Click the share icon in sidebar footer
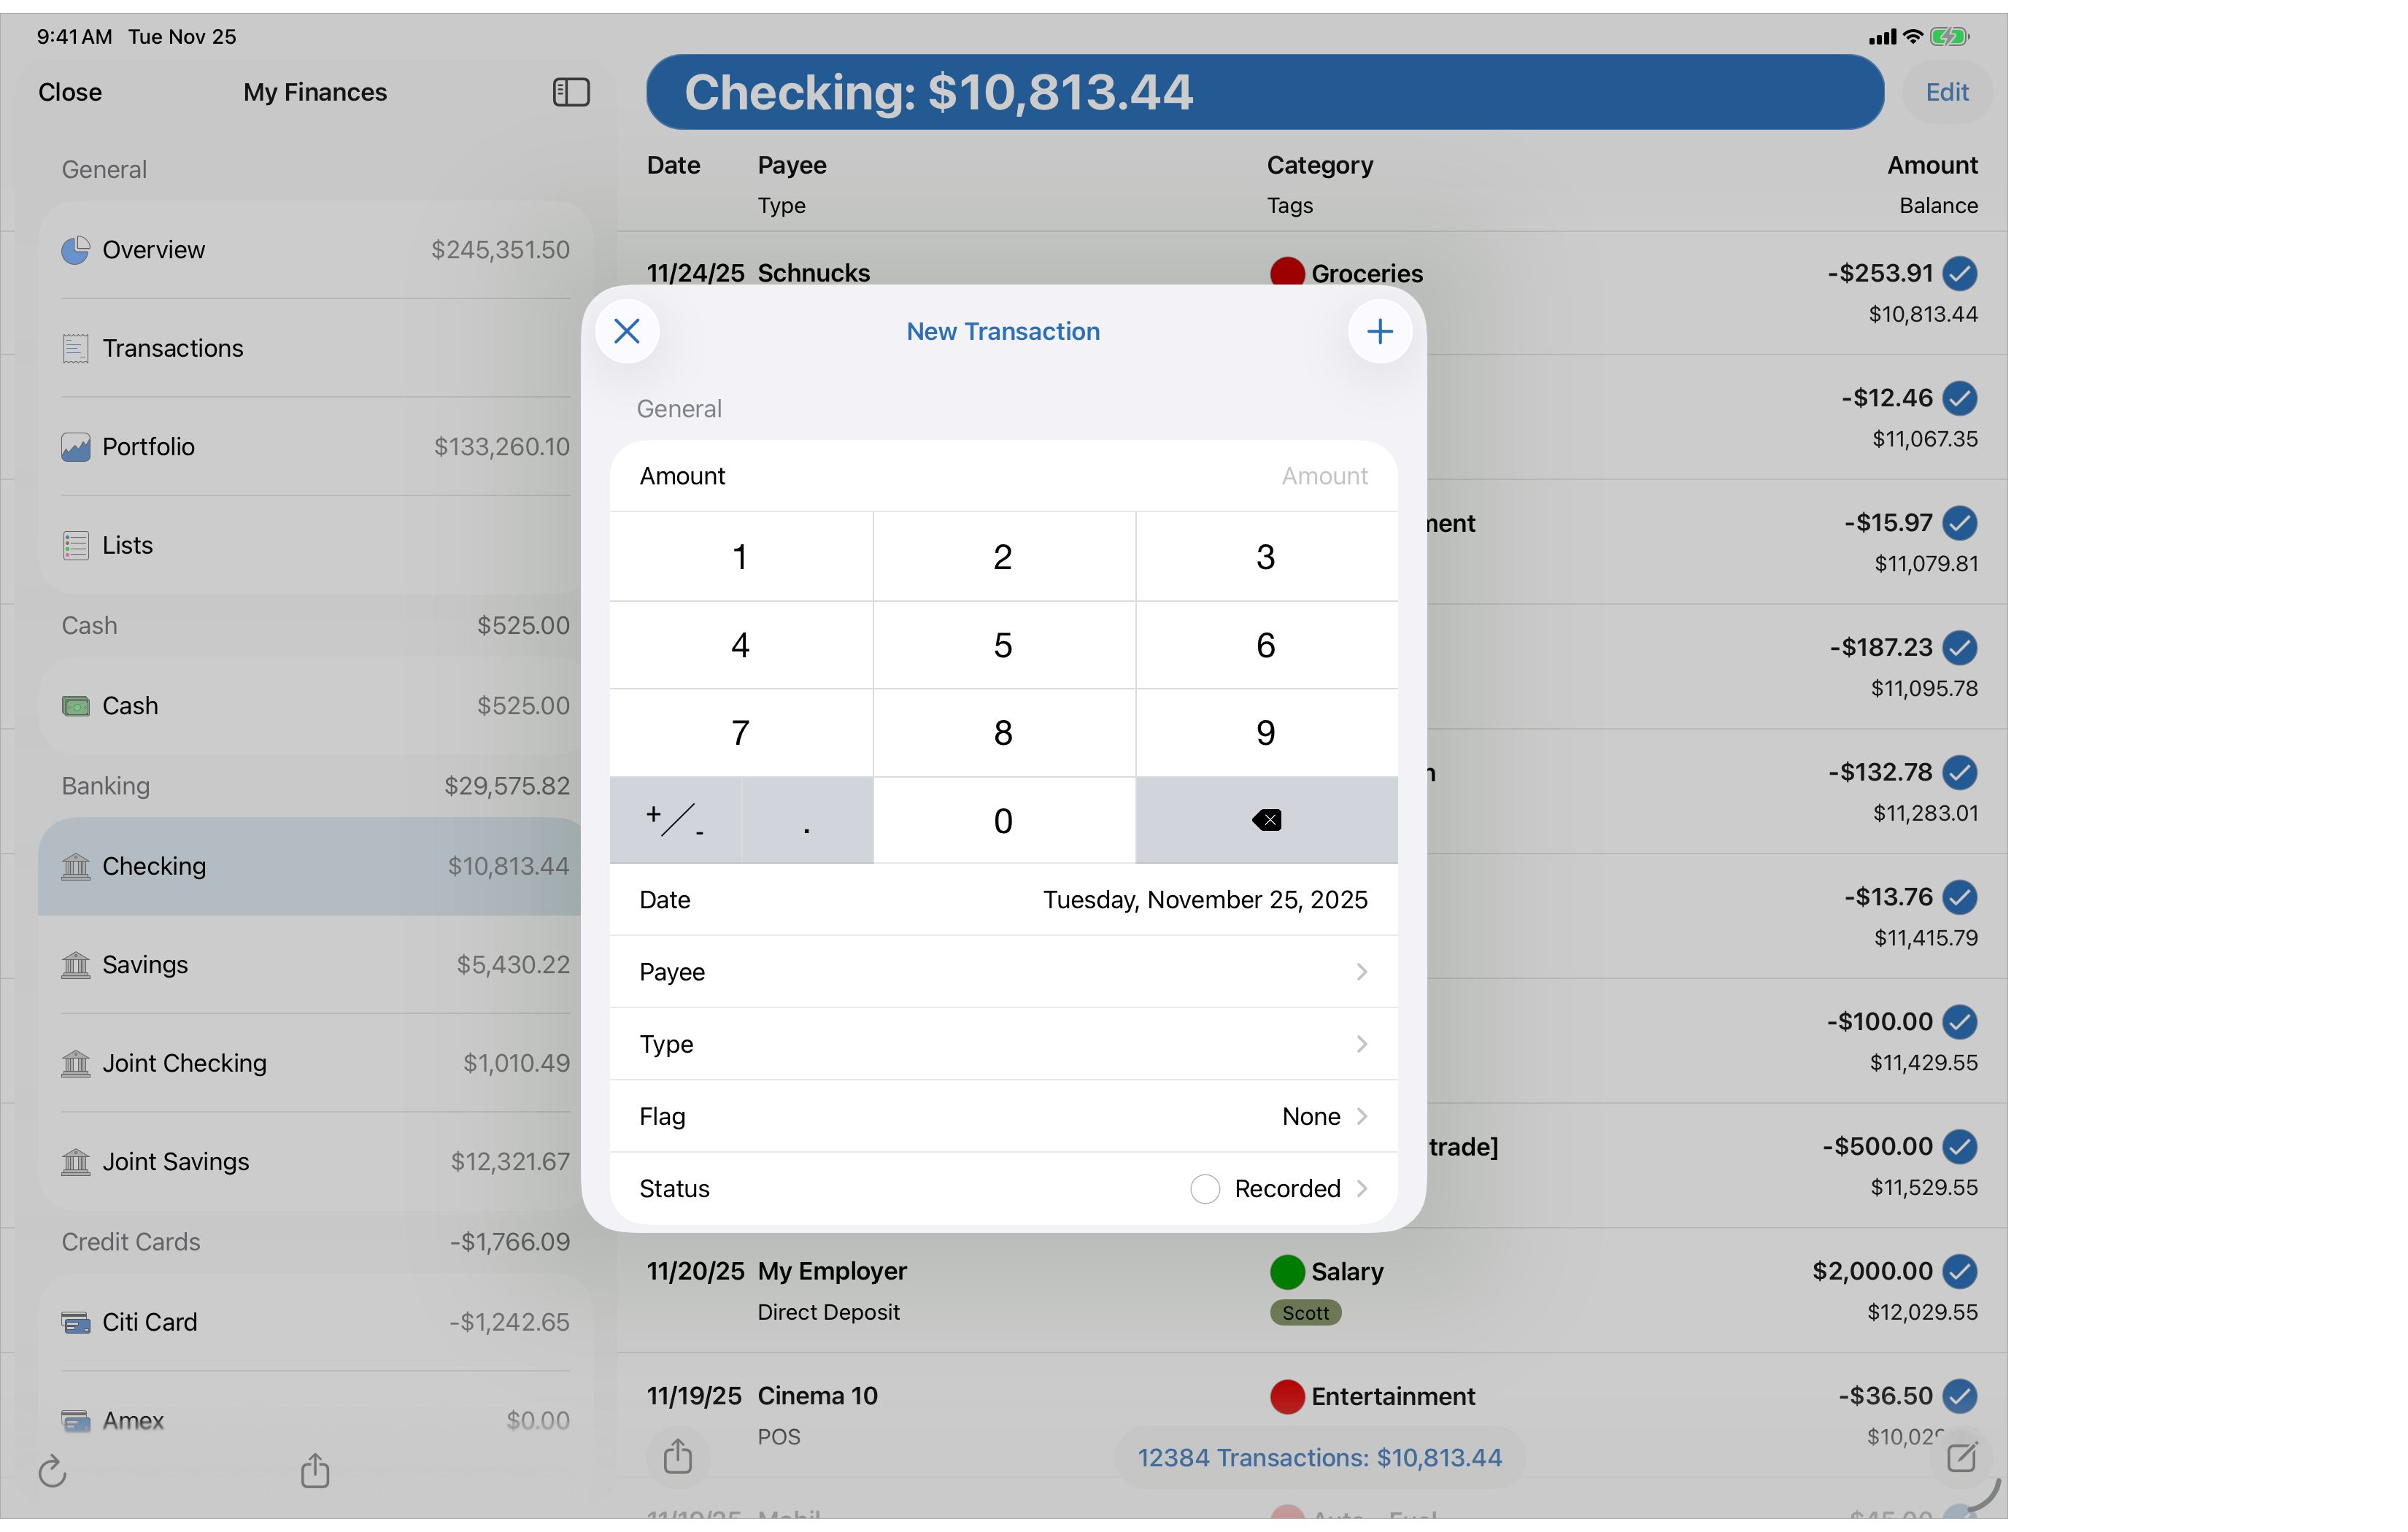Screen dimensions: 2408x1532 point(315,1470)
